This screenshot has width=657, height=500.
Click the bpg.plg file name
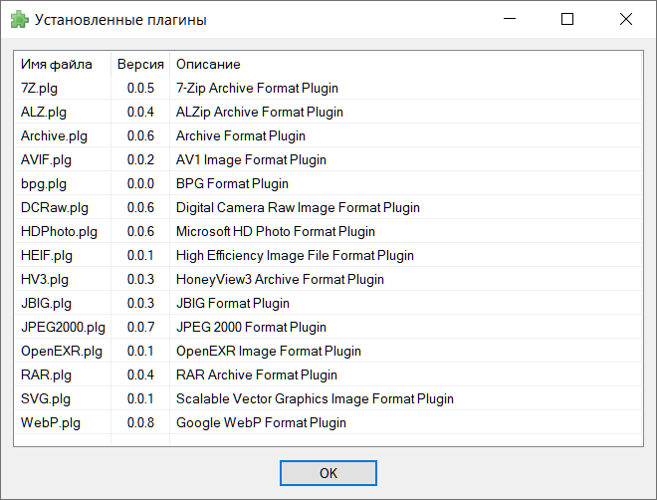pyautogui.click(x=44, y=184)
